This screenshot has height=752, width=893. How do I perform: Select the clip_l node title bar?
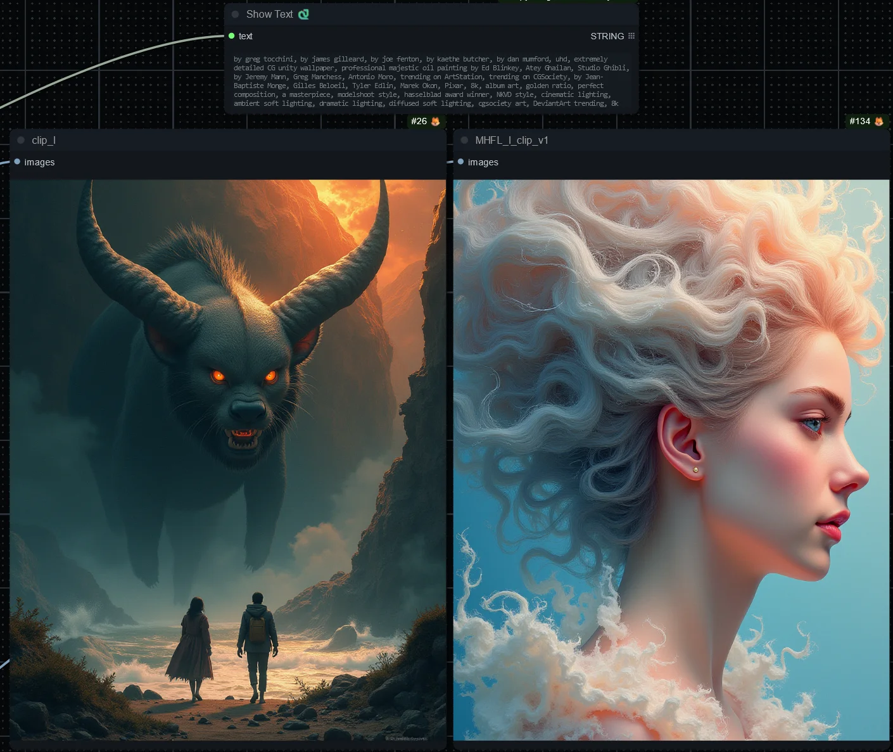click(x=228, y=140)
